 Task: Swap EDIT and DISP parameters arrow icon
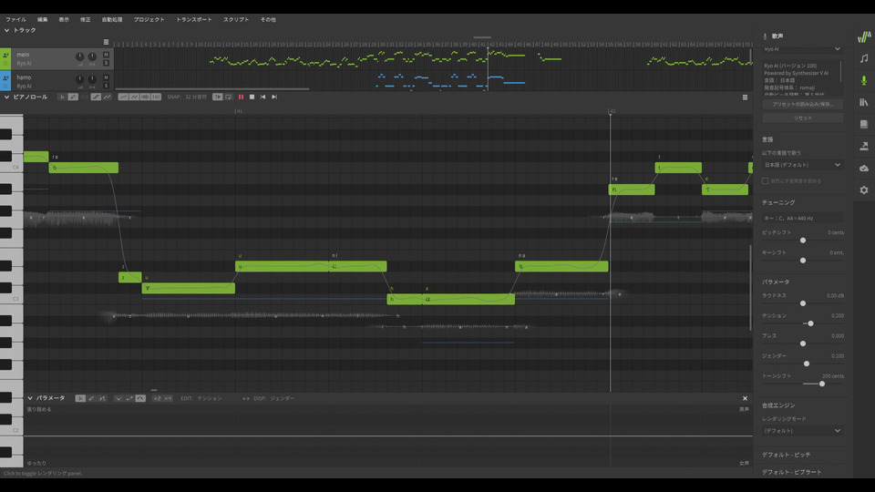pyautogui.click(x=245, y=398)
